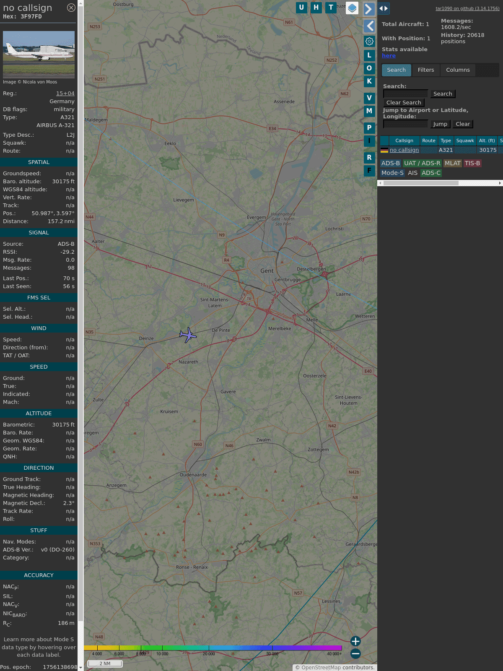Screen dimensions: 503x671
Task: Switch to the Filters tab
Action: [425, 70]
